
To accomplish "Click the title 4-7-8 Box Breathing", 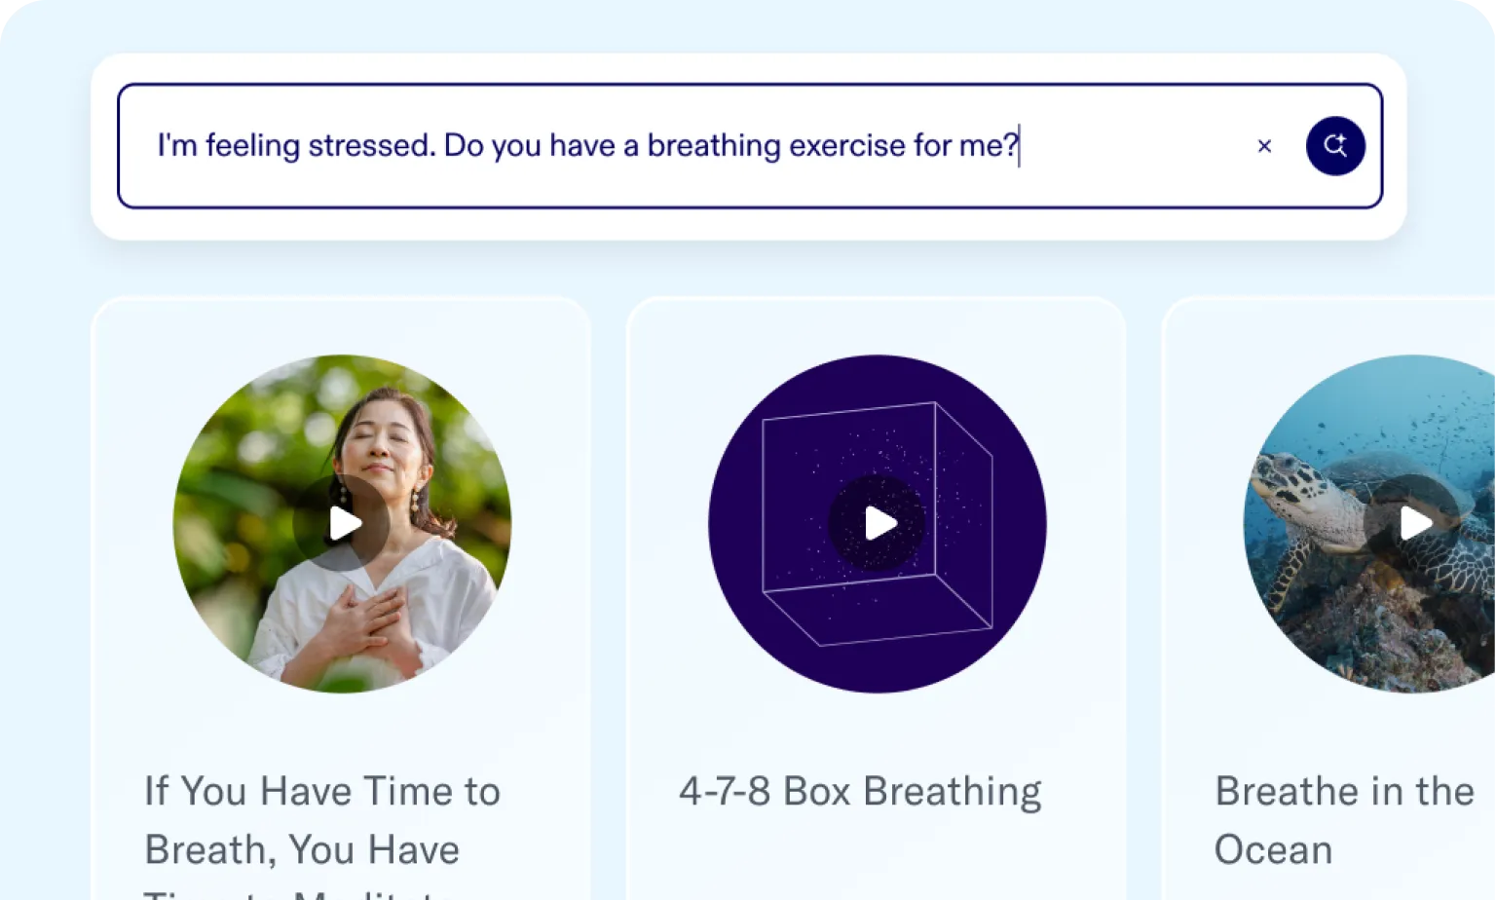I will click(x=861, y=791).
